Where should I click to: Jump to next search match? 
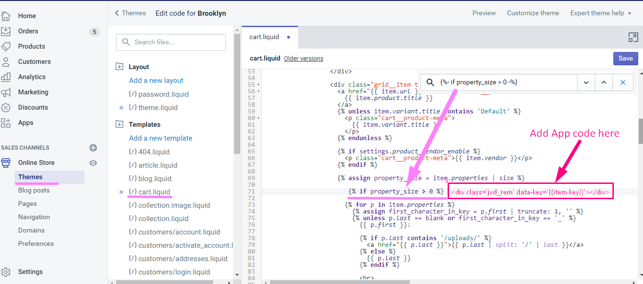pos(586,82)
